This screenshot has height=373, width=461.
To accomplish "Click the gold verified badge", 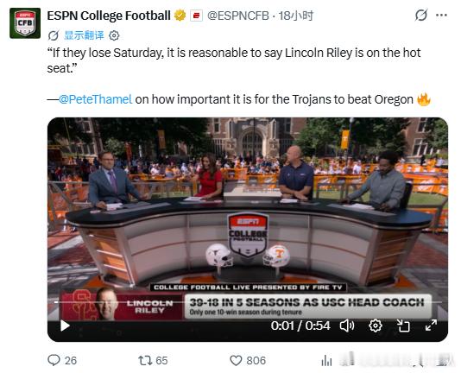I will 180,16.
